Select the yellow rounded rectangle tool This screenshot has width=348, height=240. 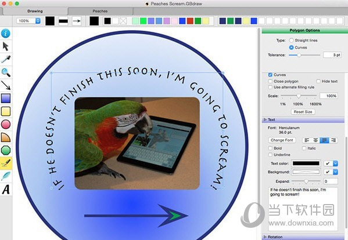coord(6,111)
